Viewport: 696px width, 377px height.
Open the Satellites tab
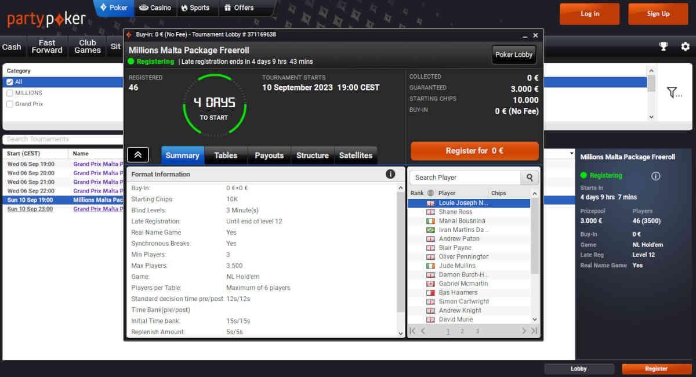click(356, 155)
